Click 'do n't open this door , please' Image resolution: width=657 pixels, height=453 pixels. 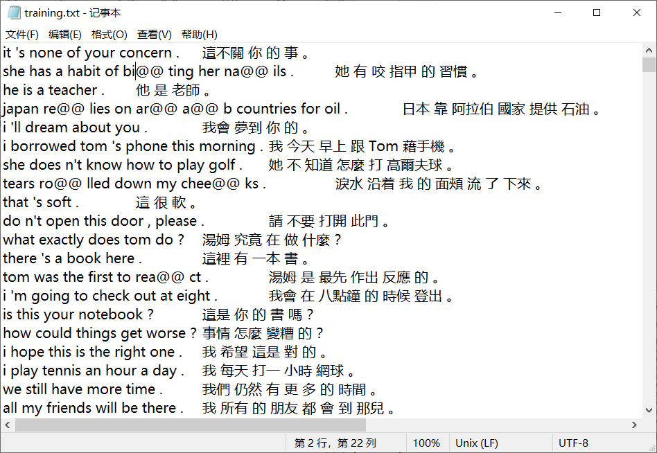[100, 221]
